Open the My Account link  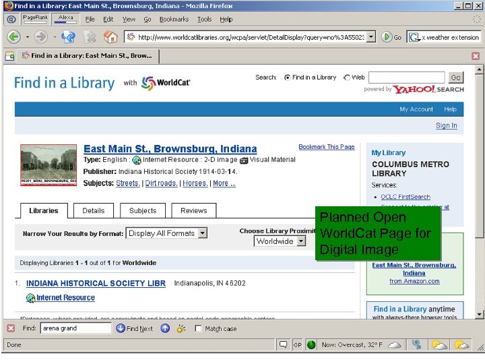416,109
